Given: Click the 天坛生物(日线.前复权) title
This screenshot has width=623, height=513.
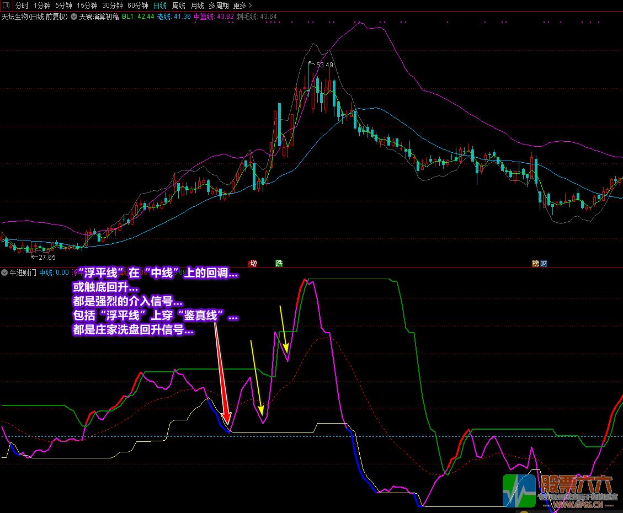Looking at the screenshot, I should [35, 17].
